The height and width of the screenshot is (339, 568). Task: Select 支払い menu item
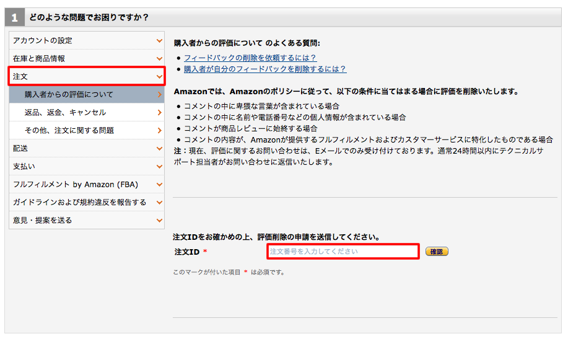point(87,167)
